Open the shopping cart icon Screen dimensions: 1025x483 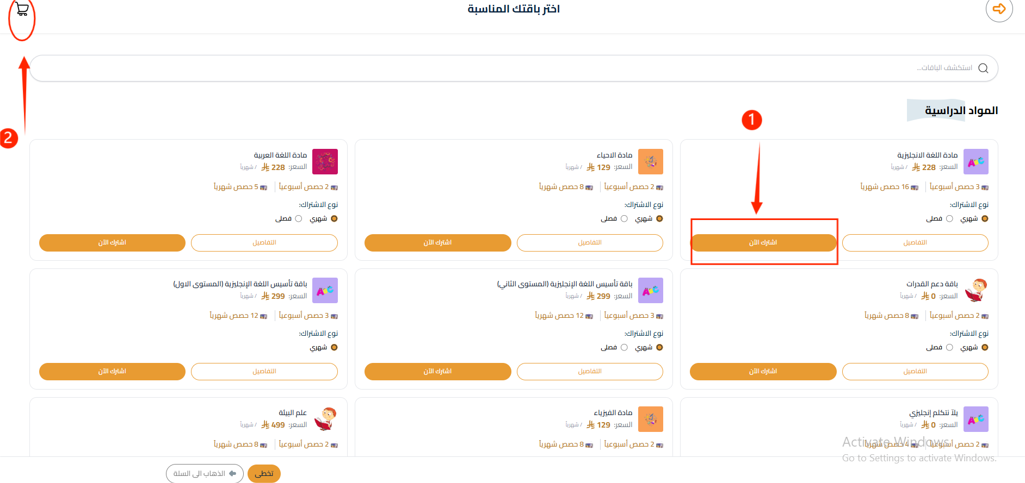coord(22,9)
